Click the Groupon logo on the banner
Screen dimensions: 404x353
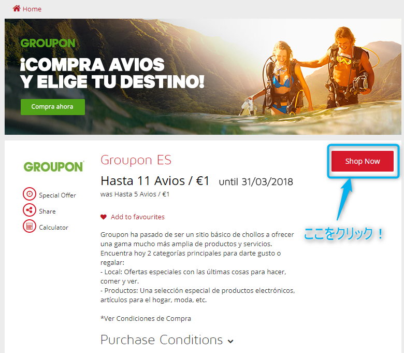pos(48,44)
